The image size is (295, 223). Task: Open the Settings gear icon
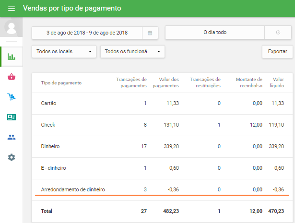pos(11,157)
